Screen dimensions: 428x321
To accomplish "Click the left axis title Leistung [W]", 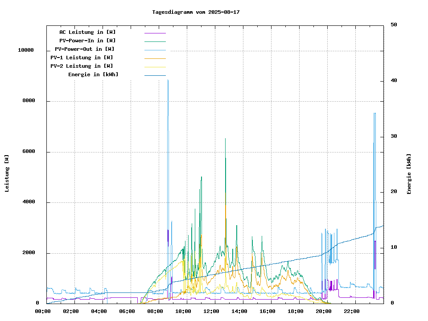I will (7, 173).
